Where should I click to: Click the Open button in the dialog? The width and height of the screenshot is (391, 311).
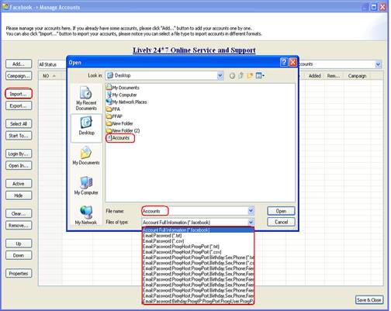click(x=281, y=211)
